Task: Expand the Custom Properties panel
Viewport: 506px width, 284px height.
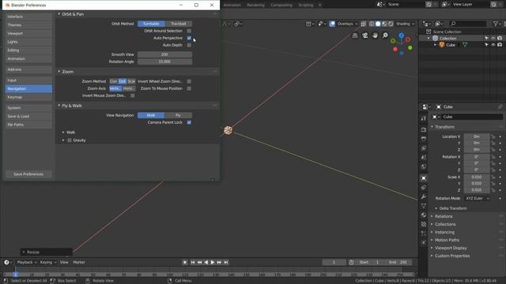Action: pyautogui.click(x=432, y=256)
